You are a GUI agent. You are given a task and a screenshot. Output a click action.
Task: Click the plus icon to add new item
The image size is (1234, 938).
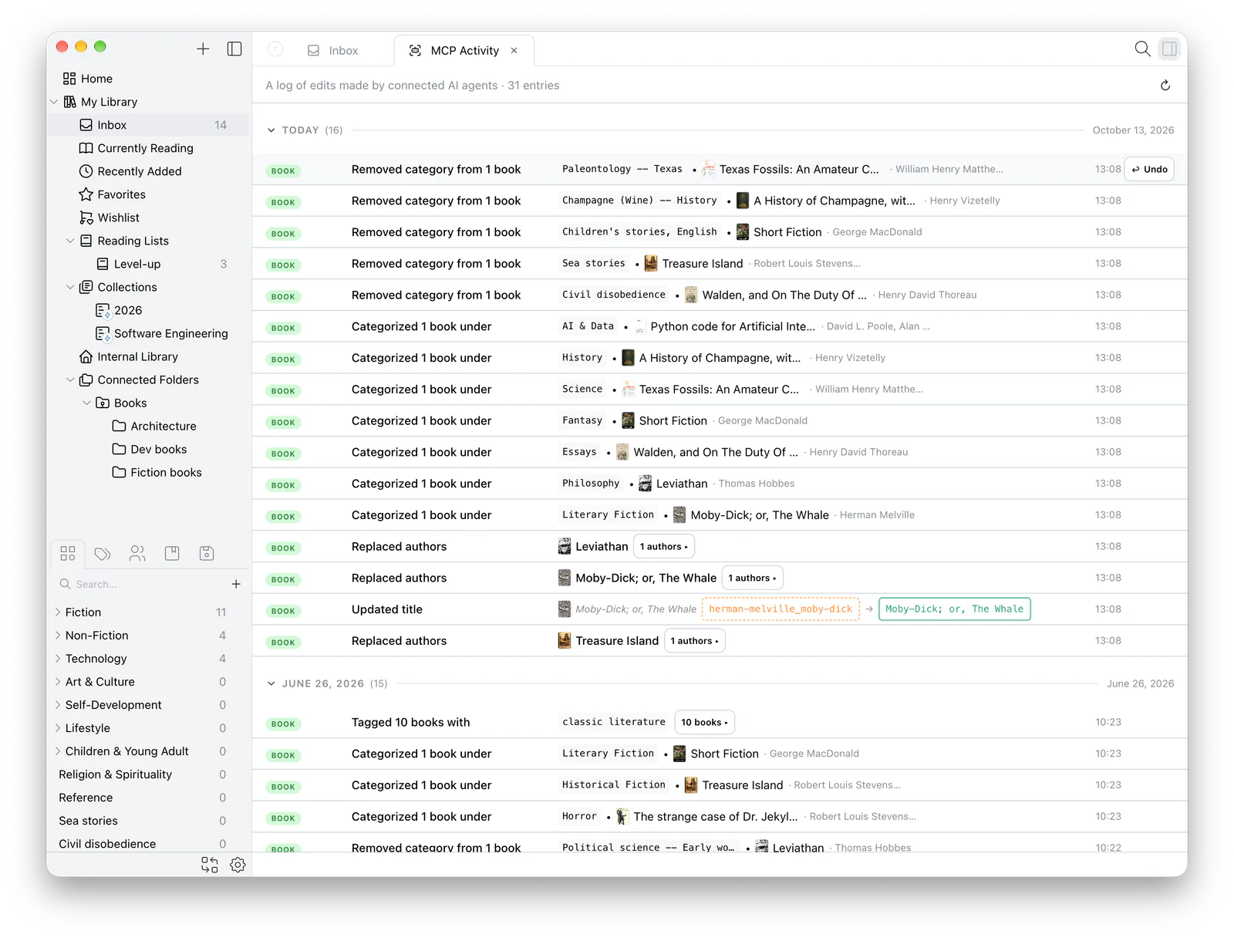pos(203,49)
